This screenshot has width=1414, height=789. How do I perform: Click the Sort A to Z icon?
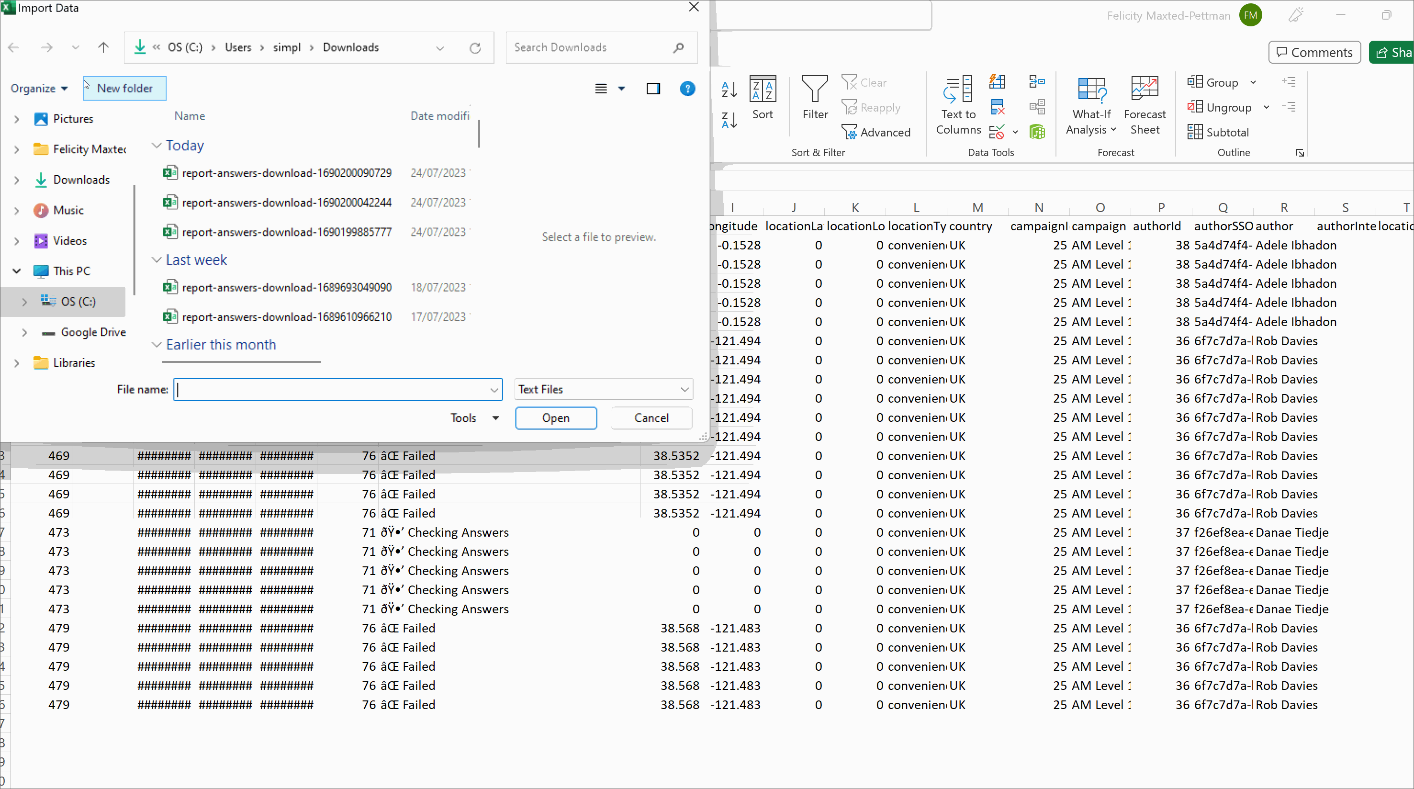tap(729, 89)
